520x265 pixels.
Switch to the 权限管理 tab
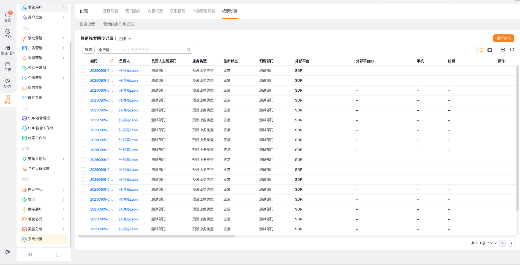point(177,11)
